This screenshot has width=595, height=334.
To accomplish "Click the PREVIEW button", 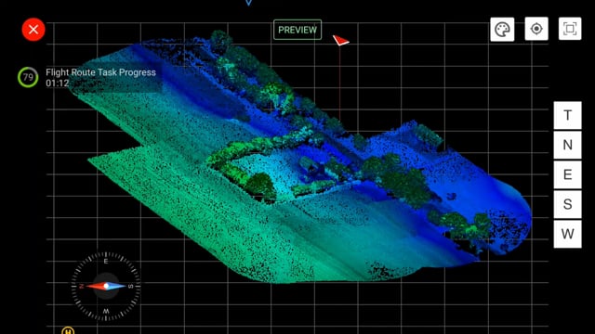I will [297, 30].
